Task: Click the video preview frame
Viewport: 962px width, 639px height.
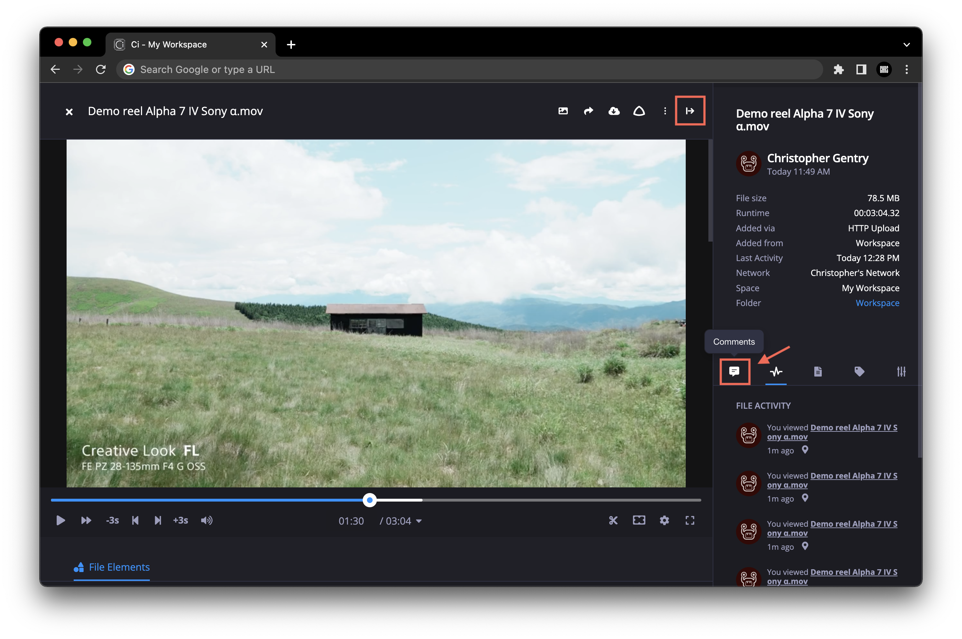Action: pos(376,313)
